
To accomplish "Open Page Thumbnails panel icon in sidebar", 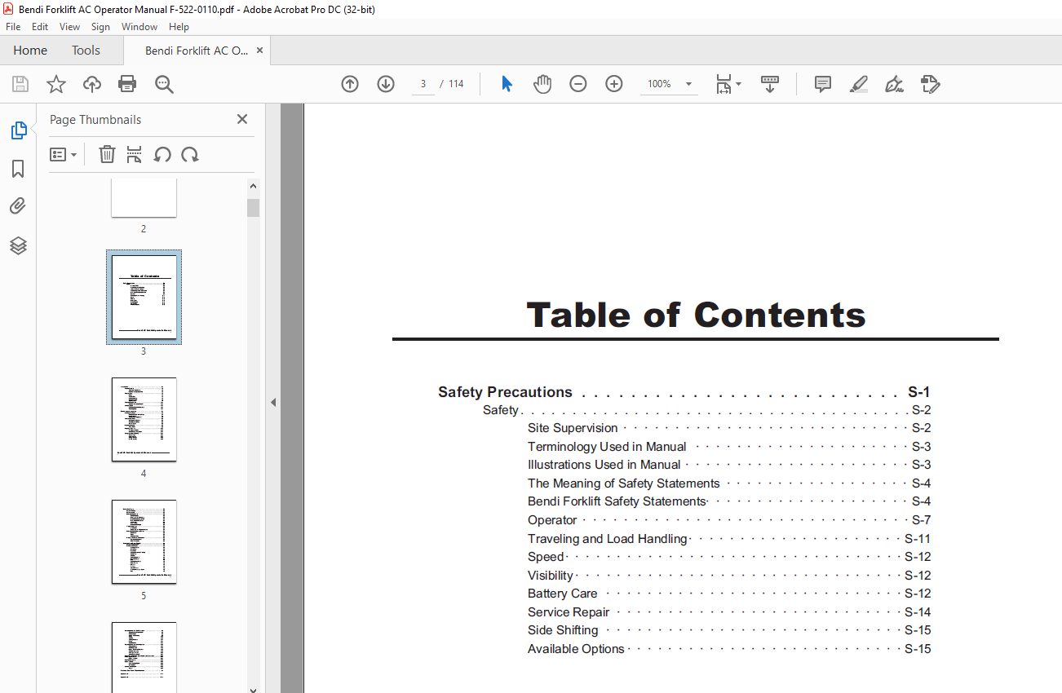I will [x=18, y=130].
